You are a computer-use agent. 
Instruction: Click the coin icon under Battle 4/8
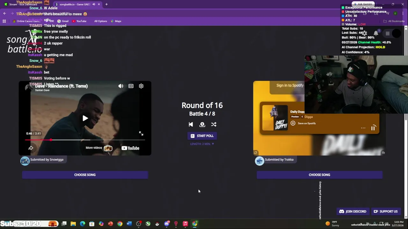pos(202,124)
